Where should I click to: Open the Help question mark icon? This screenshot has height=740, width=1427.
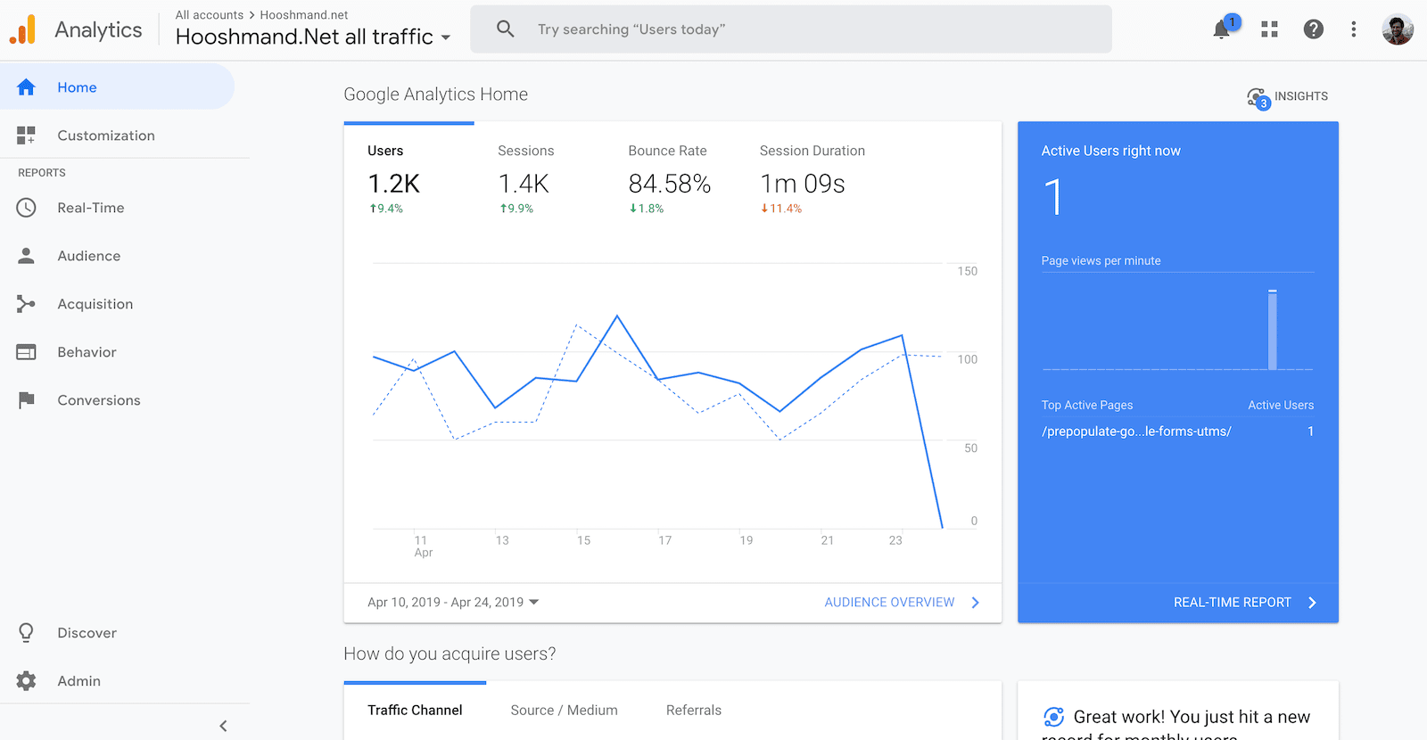(x=1313, y=29)
